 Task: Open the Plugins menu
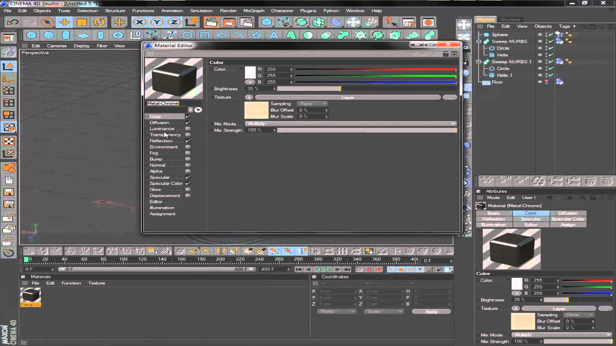308,11
